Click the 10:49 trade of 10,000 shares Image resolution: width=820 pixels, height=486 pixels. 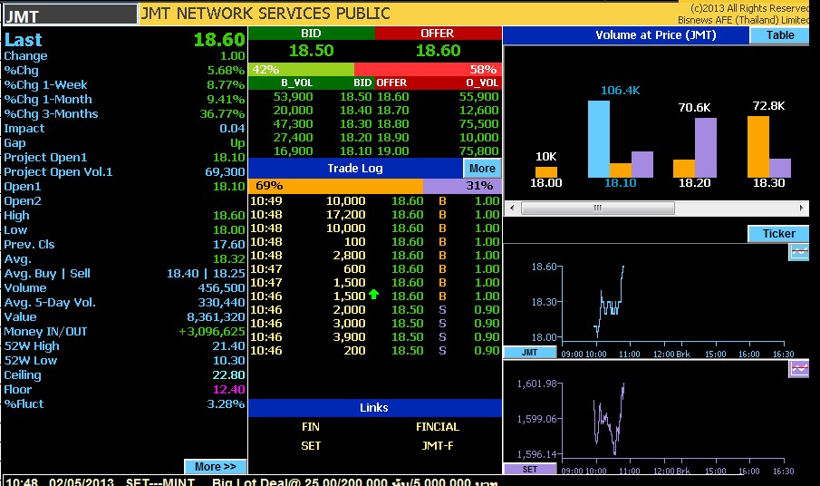tap(374, 201)
